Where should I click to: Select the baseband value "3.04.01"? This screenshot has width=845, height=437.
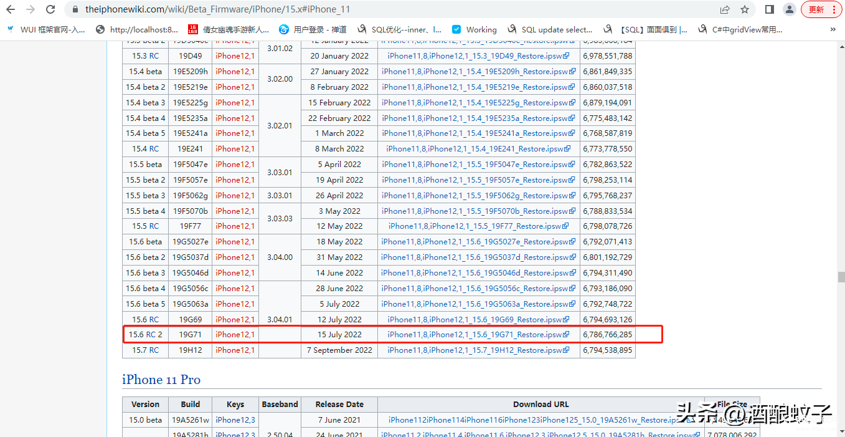click(280, 319)
